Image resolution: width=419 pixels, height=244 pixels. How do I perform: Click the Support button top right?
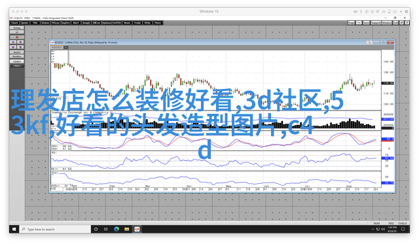point(376,23)
